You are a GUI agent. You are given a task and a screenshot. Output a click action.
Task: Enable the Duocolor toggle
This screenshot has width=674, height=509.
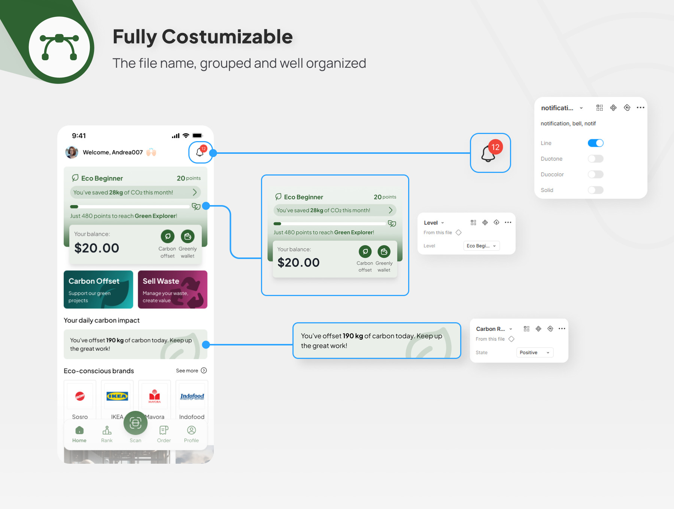[595, 174]
